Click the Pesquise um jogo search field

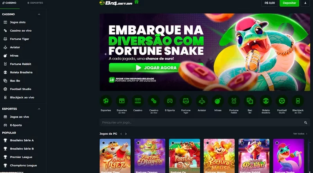coord(205,122)
